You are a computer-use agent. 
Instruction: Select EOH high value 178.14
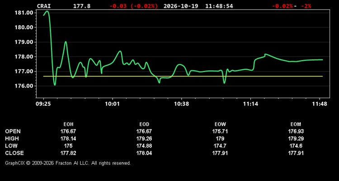coord(68,138)
